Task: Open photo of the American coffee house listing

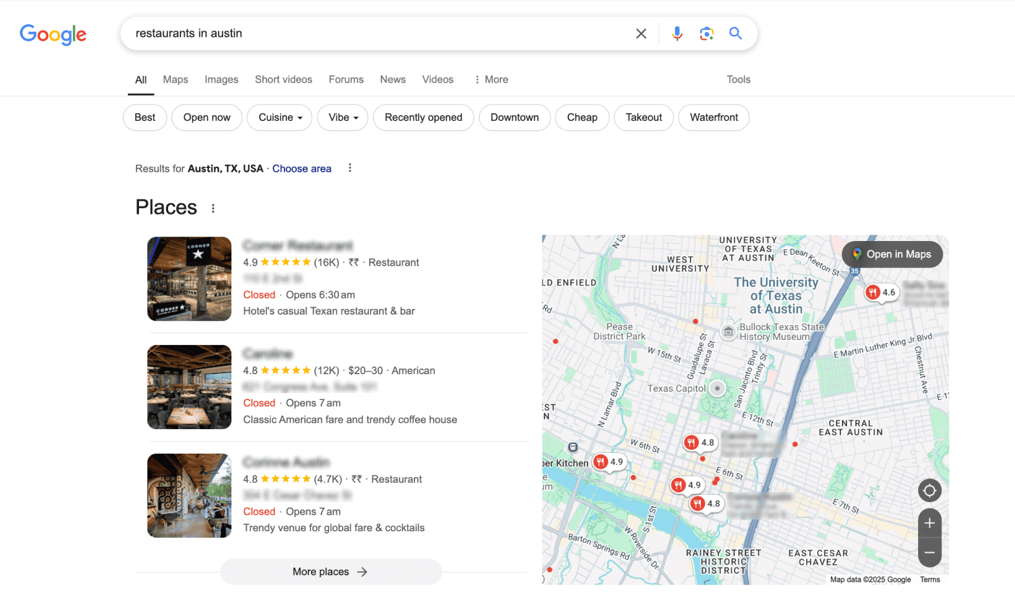Action: (189, 387)
